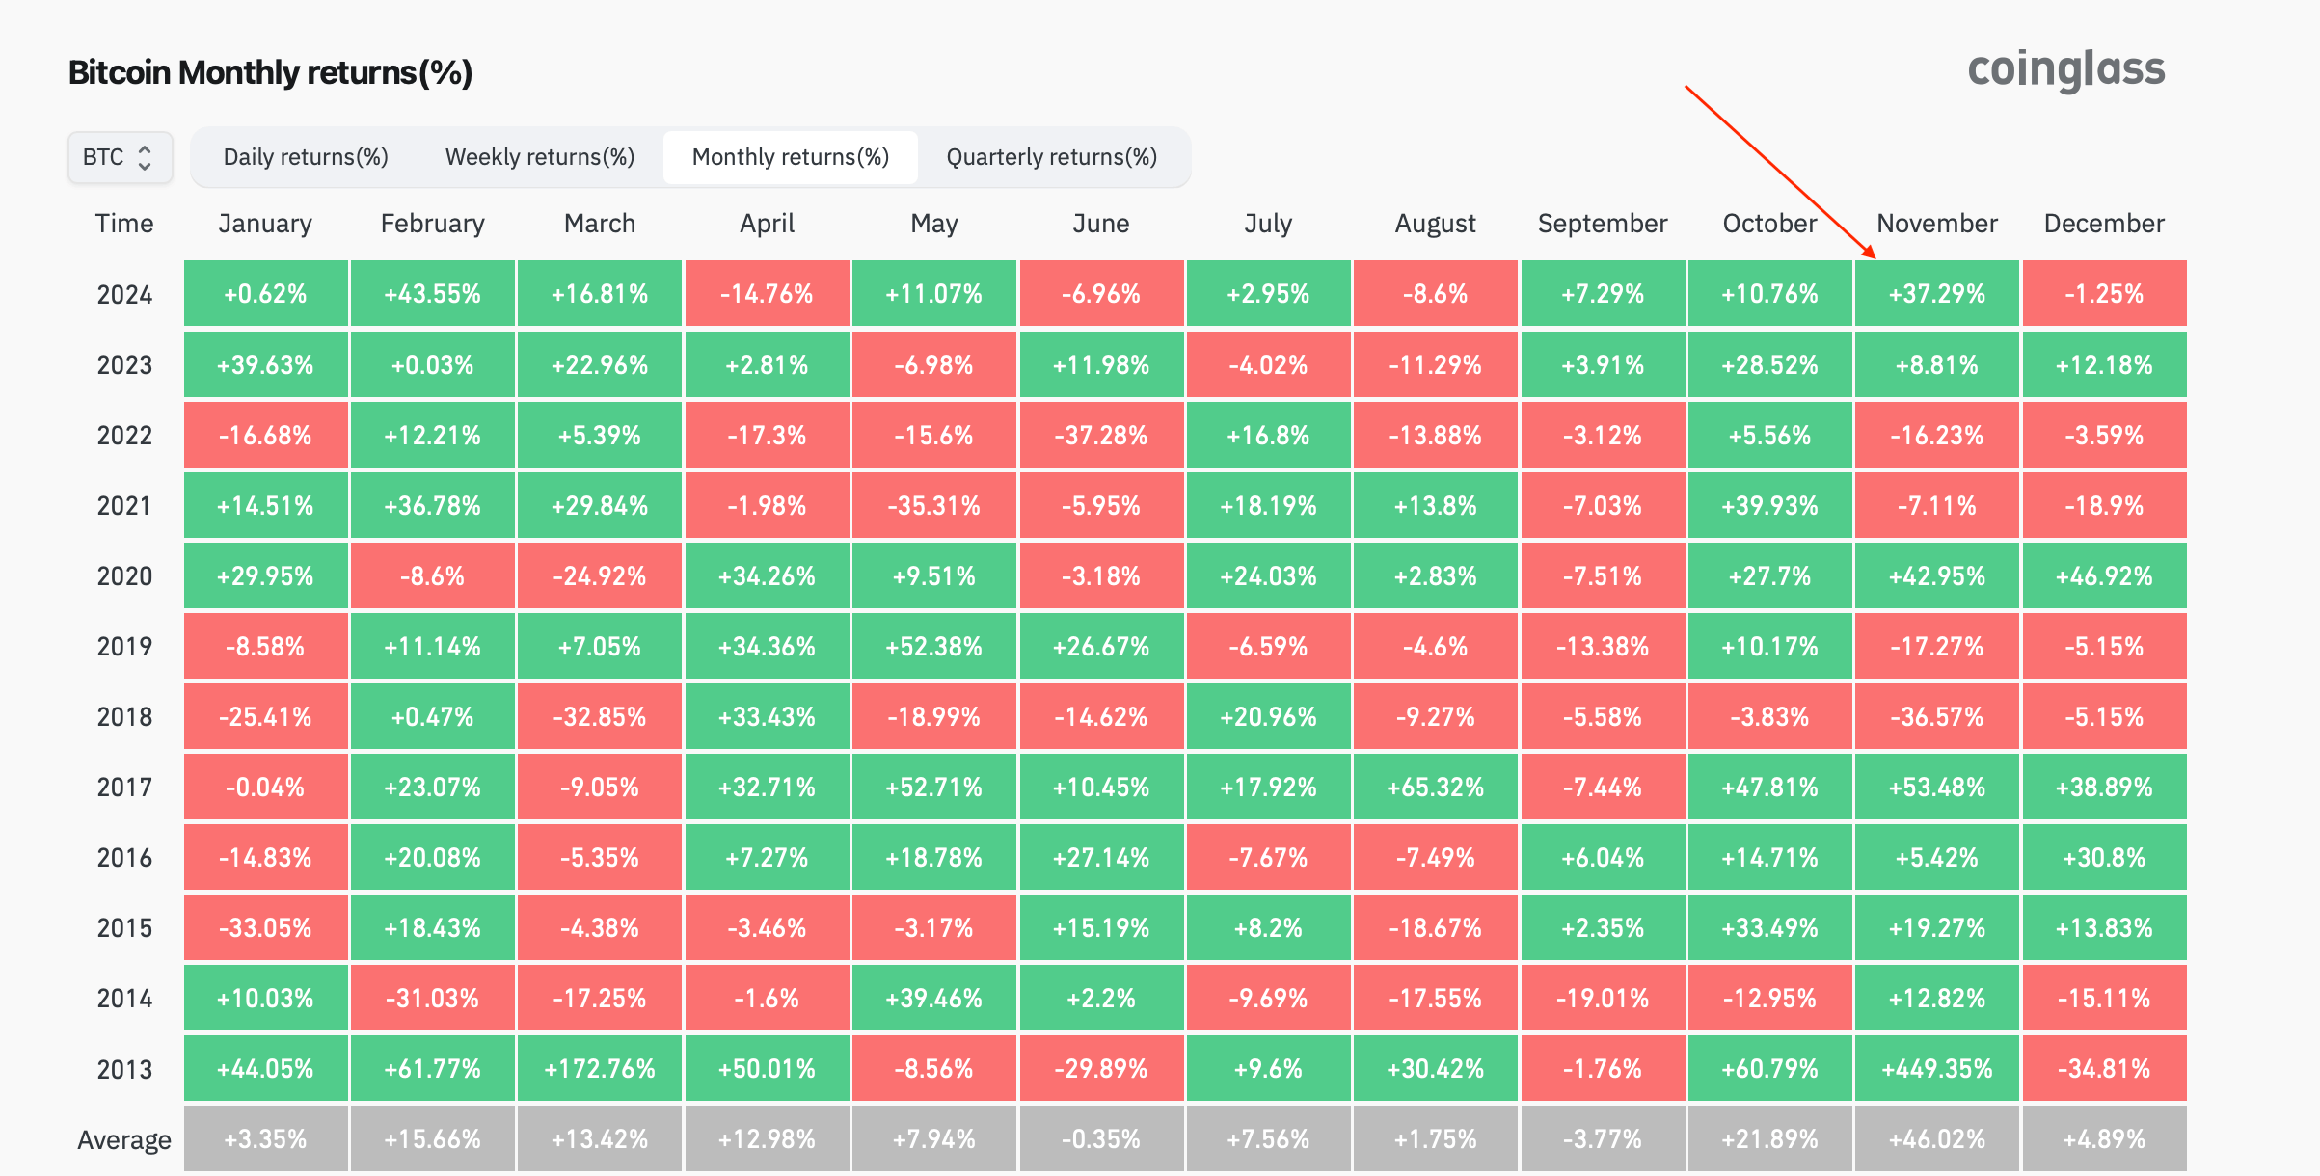Select the 2013 March +172.76% cell

pyautogui.click(x=600, y=1068)
